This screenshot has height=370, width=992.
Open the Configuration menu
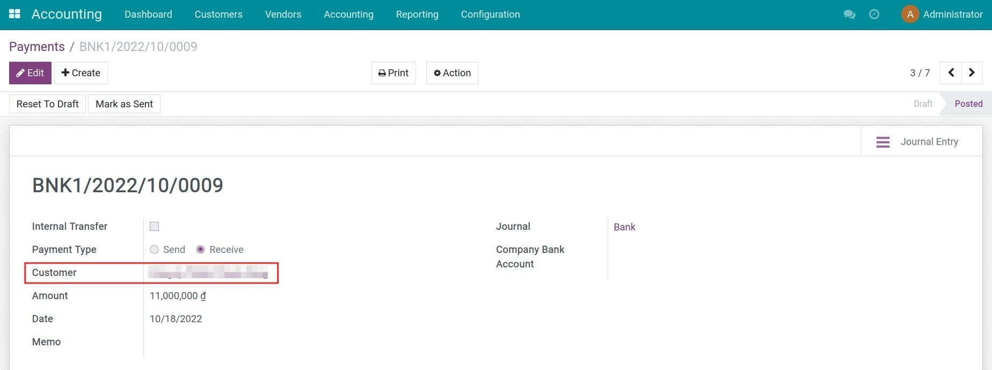coord(490,14)
